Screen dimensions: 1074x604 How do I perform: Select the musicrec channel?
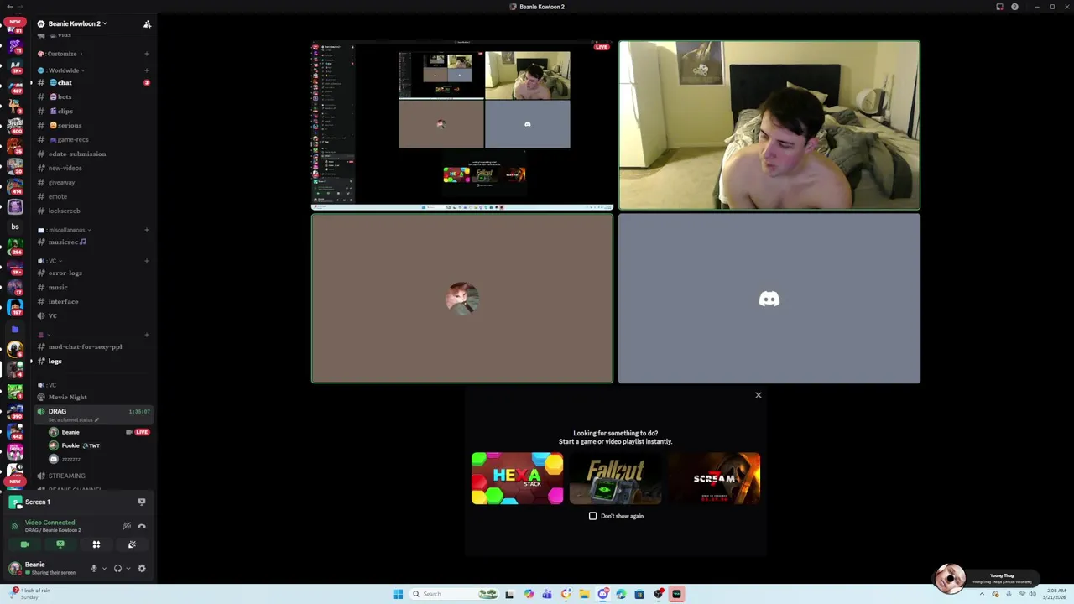(x=92, y=242)
